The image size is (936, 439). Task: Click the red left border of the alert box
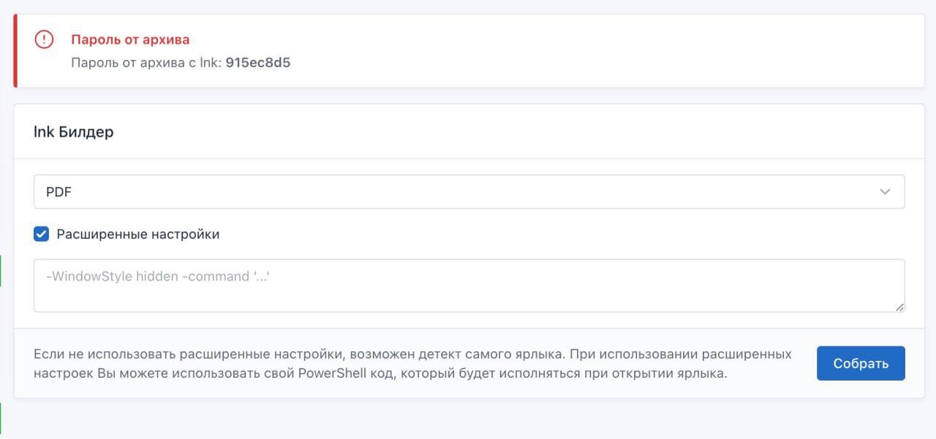click(15, 50)
